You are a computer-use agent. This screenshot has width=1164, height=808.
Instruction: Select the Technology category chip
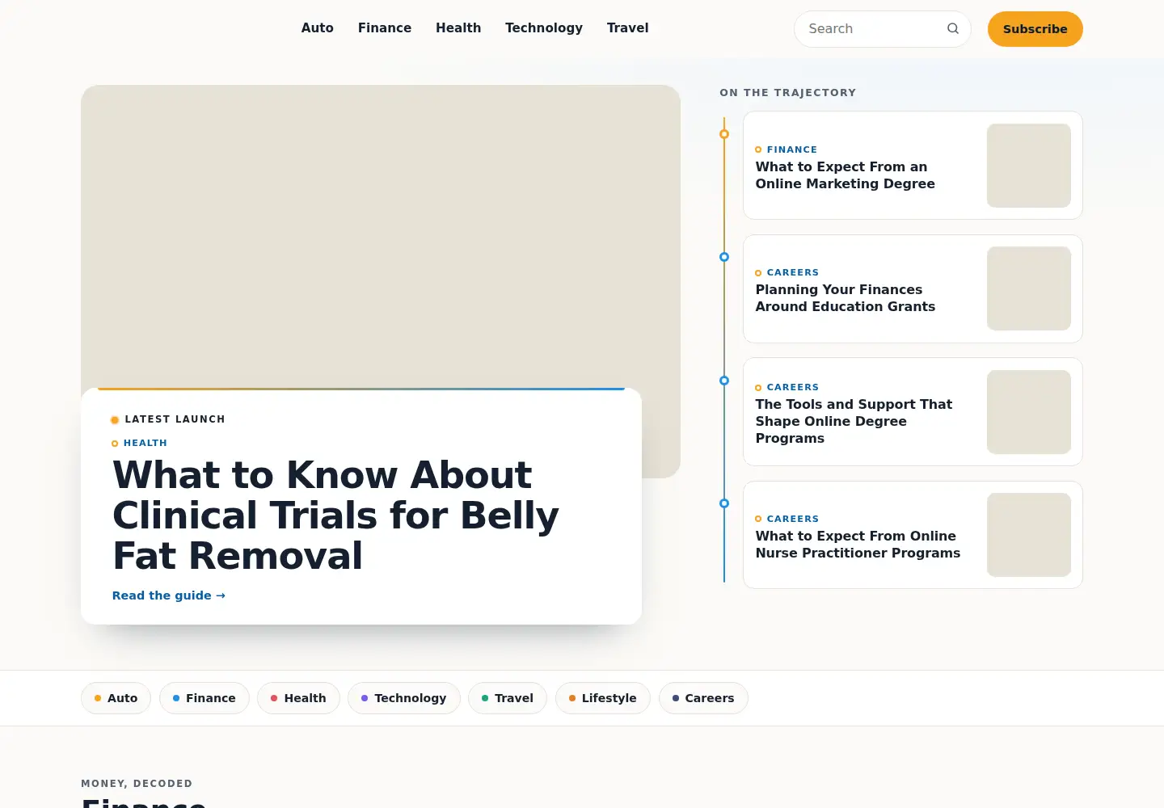(404, 698)
